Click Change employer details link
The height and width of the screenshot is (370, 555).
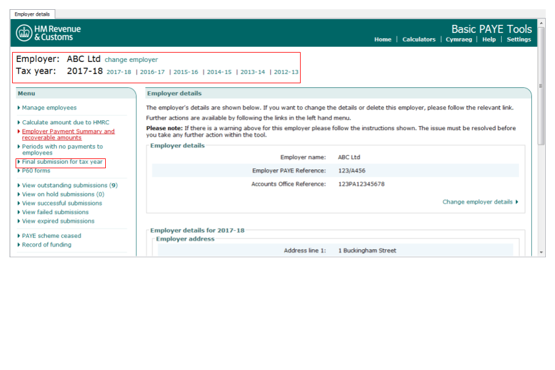point(479,202)
